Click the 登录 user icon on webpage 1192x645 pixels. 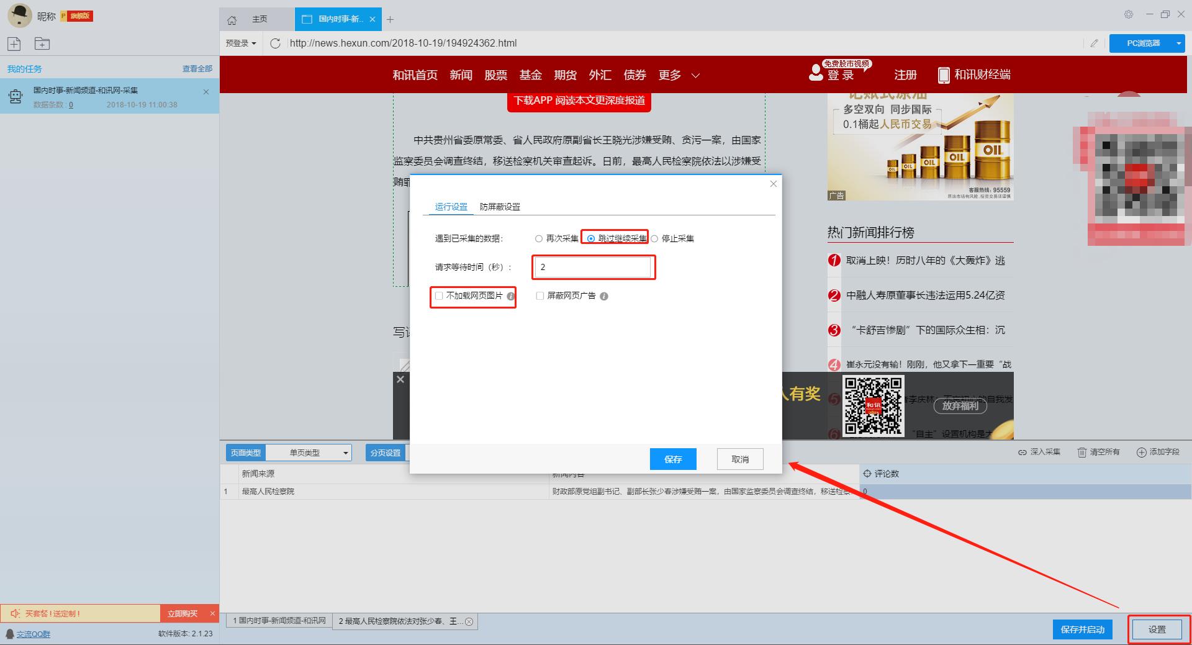816,73
